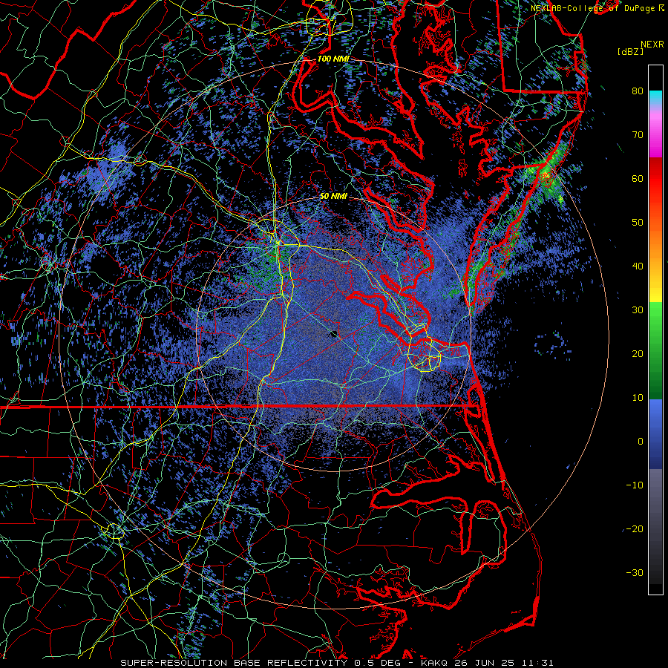The height and width of the screenshot is (668, 668).
Task: Click the 26 JUN 25 date in caption
Action: click(x=485, y=663)
